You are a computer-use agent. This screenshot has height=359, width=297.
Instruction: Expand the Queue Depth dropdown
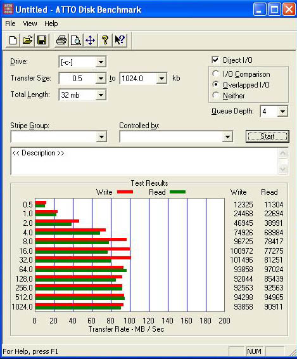click(282, 112)
